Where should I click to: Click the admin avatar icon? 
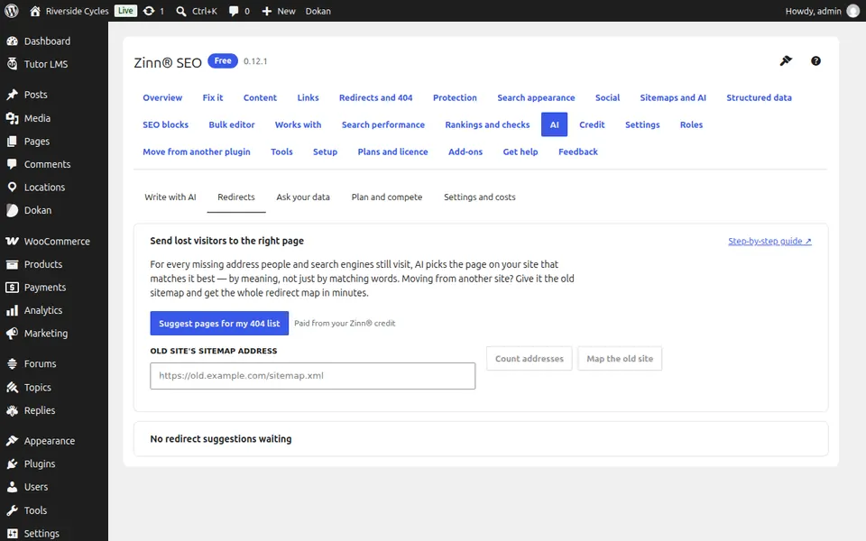point(852,11)
